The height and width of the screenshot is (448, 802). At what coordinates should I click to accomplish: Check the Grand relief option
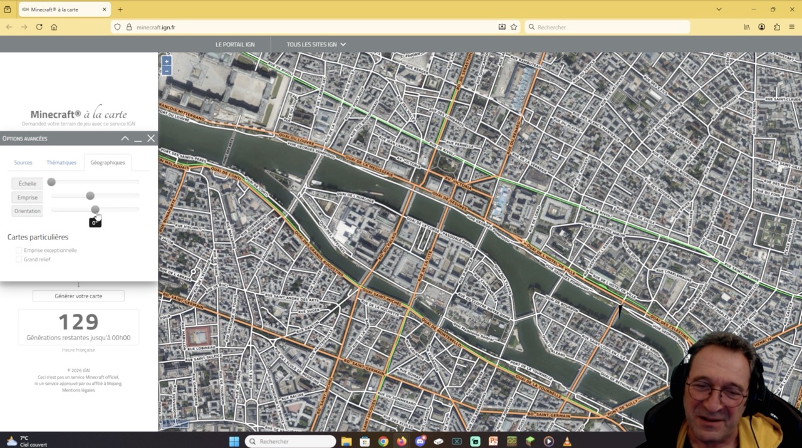pyautogui.click(x=19, y=259)
